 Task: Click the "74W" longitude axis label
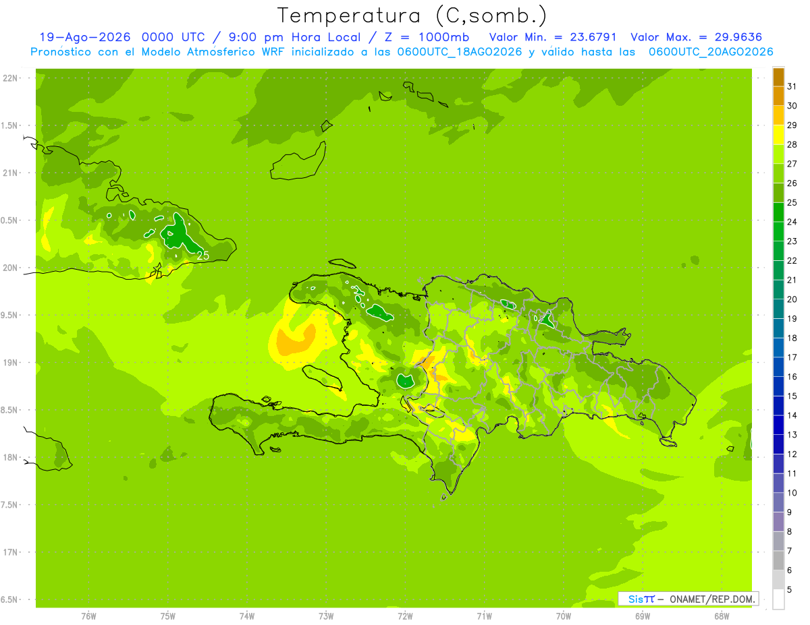click(x=247, y=616)
